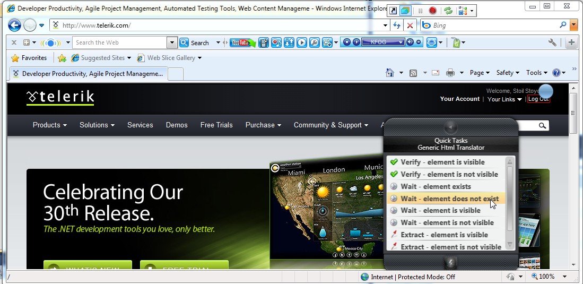Viewport: 583px width, 284px height.
Task: Open the Safety menu
Action: click(508, 73)
